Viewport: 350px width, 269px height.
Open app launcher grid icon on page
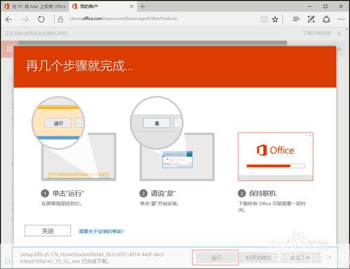click(x=10, y=49)
